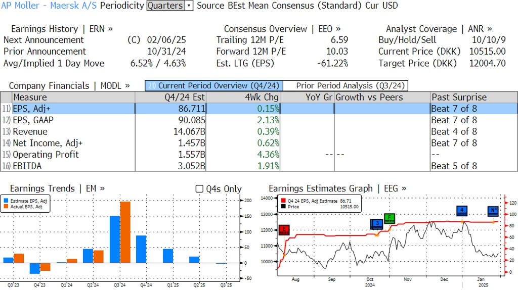Click Beat 4 of 8 in Revenue row
This screenshot has width=518, height=290.
(454, 132)
